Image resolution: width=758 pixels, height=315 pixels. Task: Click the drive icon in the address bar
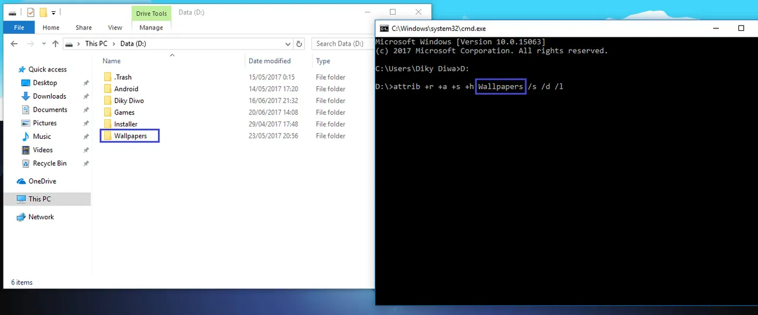coord(69,44)
